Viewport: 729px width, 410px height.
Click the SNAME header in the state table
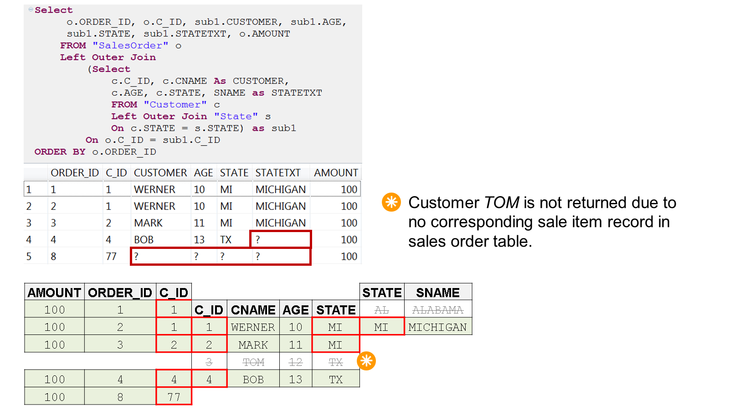tap(437, 293)
